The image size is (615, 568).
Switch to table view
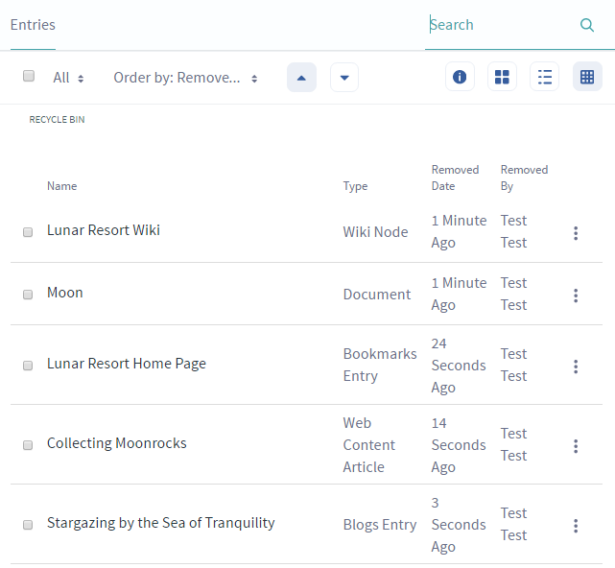click(x=587, y=77)
